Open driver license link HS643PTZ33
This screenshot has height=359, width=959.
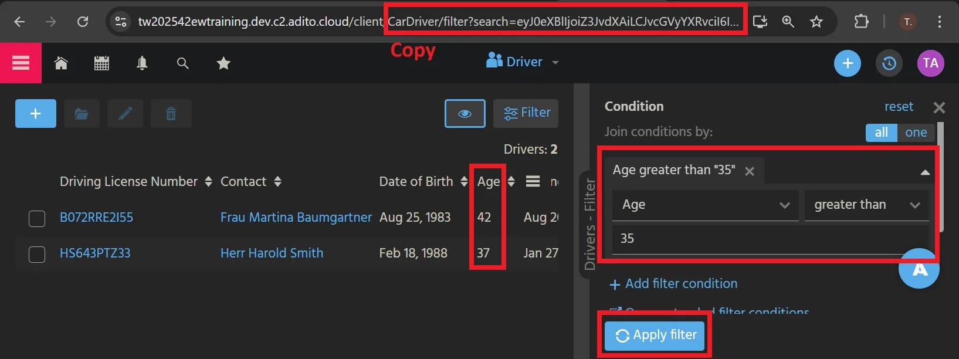tap(95, 253)
